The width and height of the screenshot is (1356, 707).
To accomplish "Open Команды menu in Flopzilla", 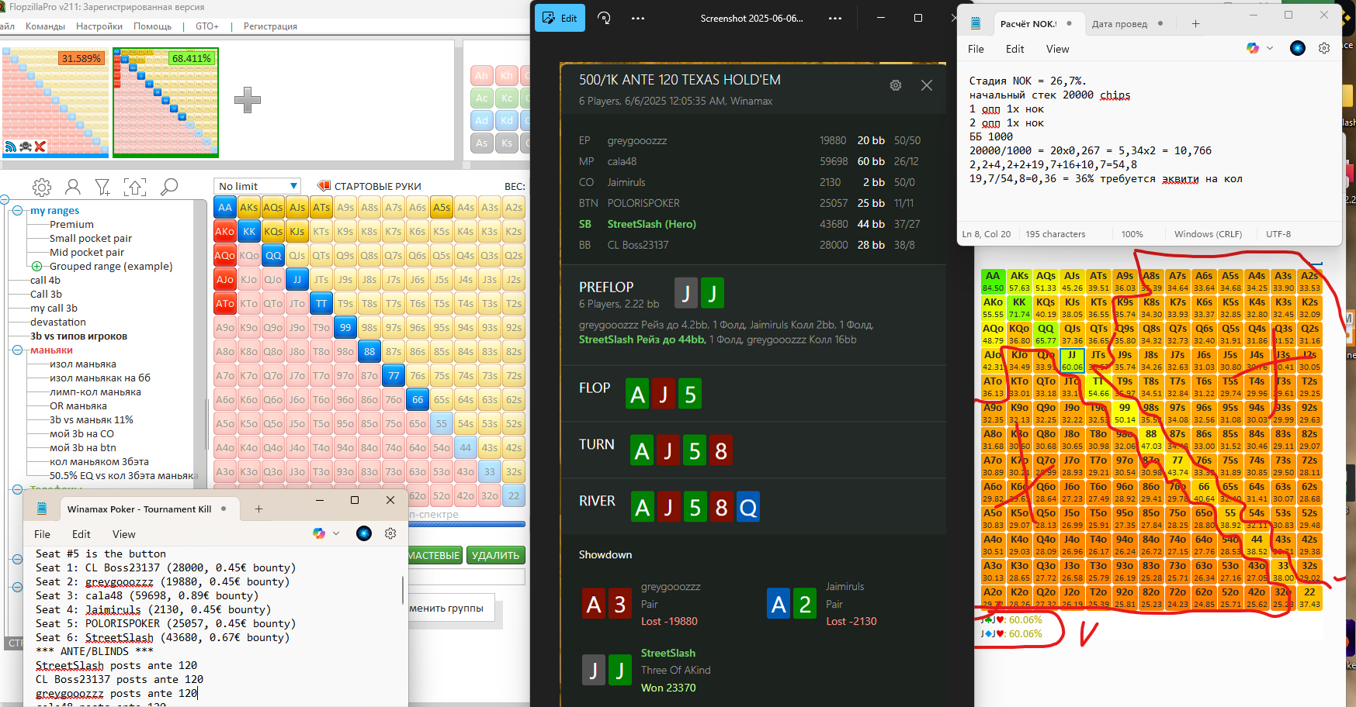I will pyautogui.click(x=45, y=26).
